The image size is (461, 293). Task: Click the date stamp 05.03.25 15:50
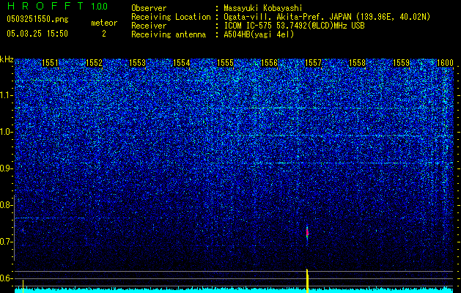coord(37,34)
